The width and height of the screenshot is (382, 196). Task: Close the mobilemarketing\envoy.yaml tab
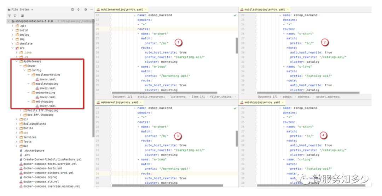tap(146, 10)
